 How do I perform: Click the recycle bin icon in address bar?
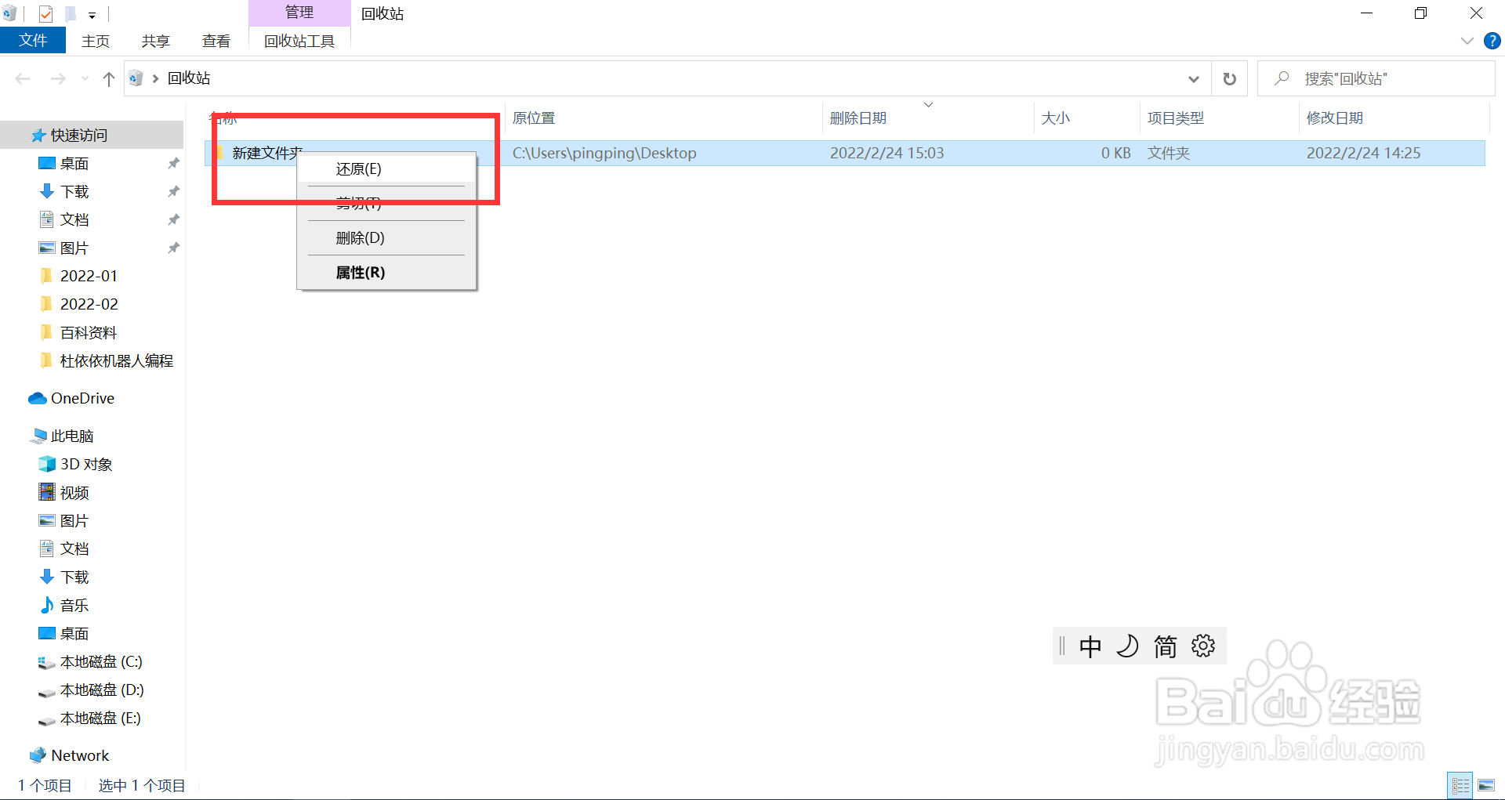[x=136, y=78]
